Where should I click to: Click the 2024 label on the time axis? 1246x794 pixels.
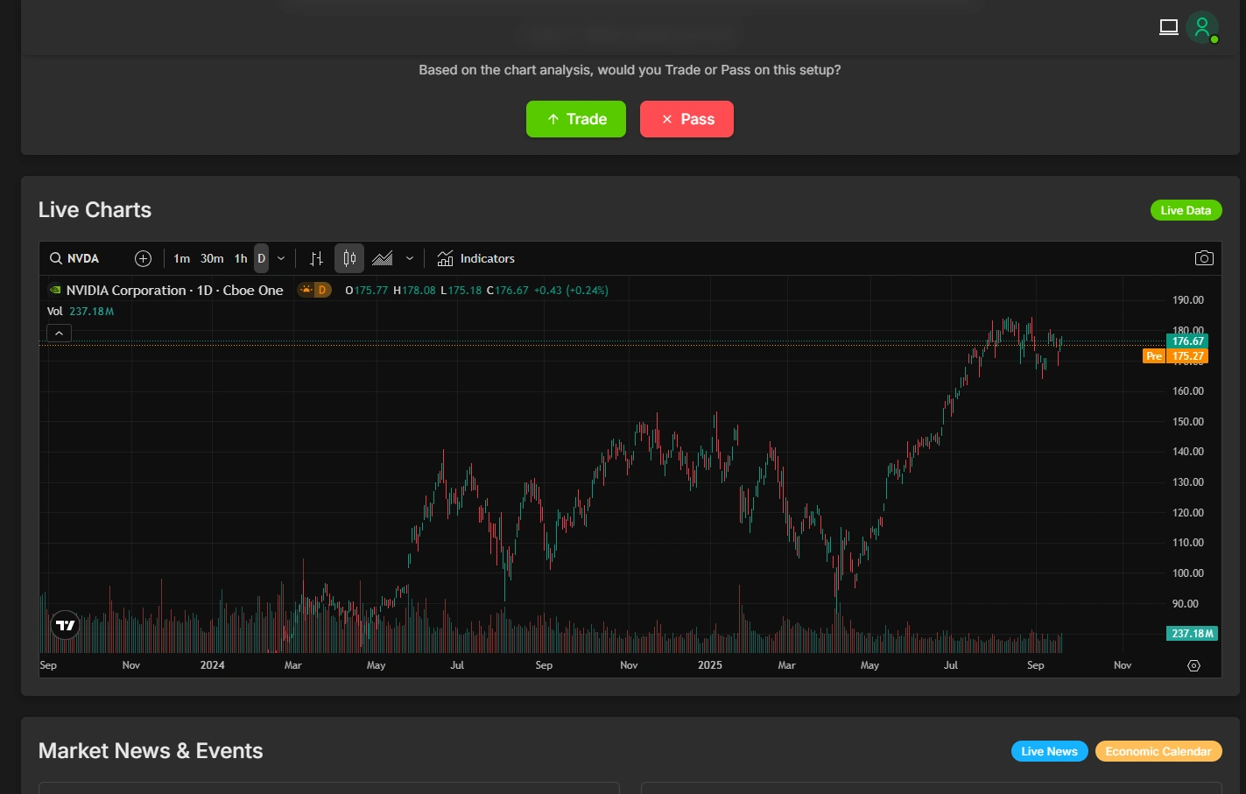[212, 665]
